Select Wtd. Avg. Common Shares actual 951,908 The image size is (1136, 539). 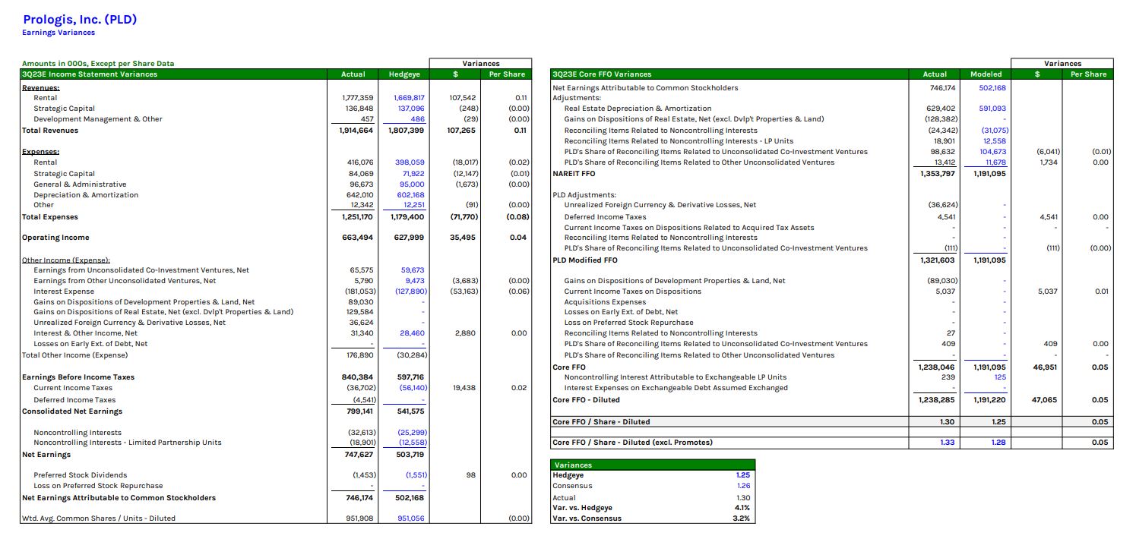click(360, 519)
